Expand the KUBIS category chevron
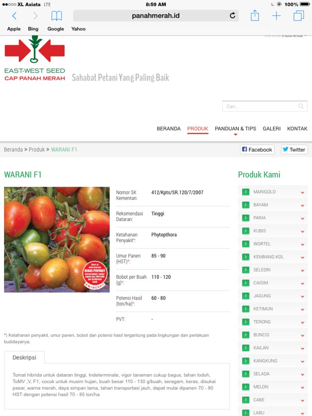The width and height of the screenshot is (312, 416). click(302, 231)
